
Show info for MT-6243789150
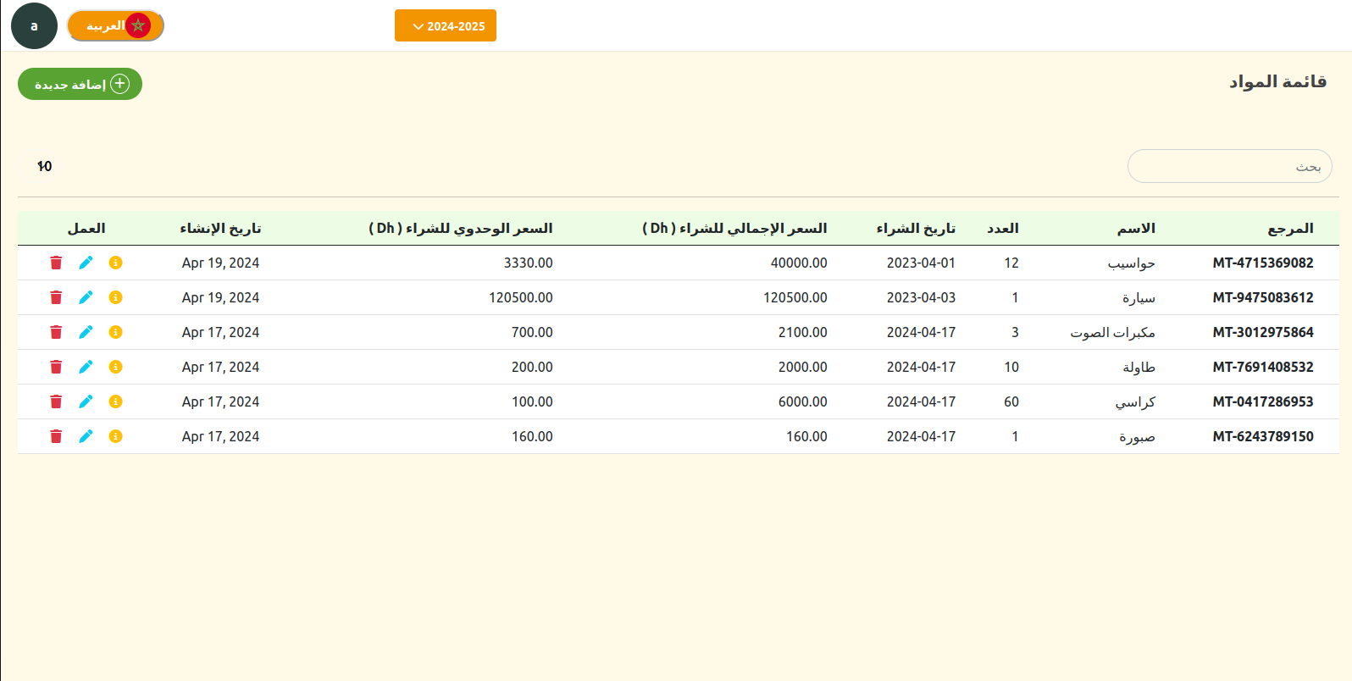point(116,436)
